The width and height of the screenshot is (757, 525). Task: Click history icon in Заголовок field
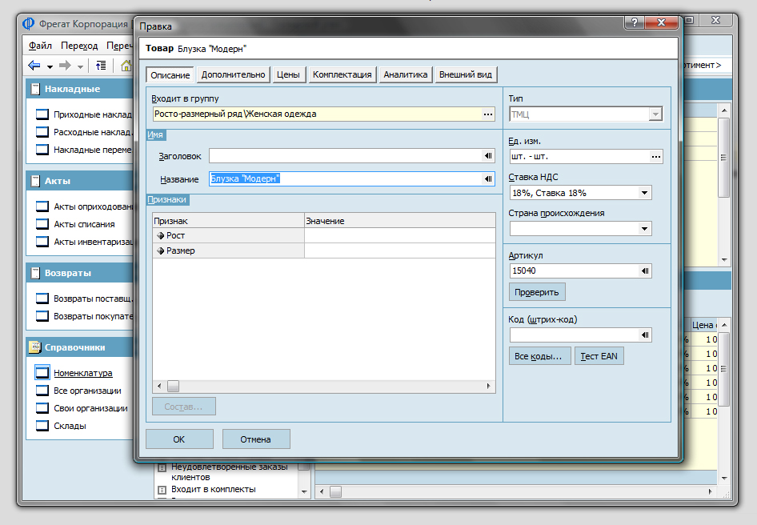pos(488,156)
